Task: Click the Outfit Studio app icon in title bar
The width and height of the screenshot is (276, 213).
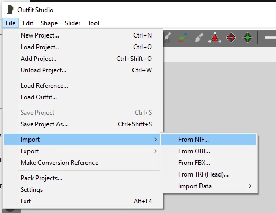Action: coord(10,10)
